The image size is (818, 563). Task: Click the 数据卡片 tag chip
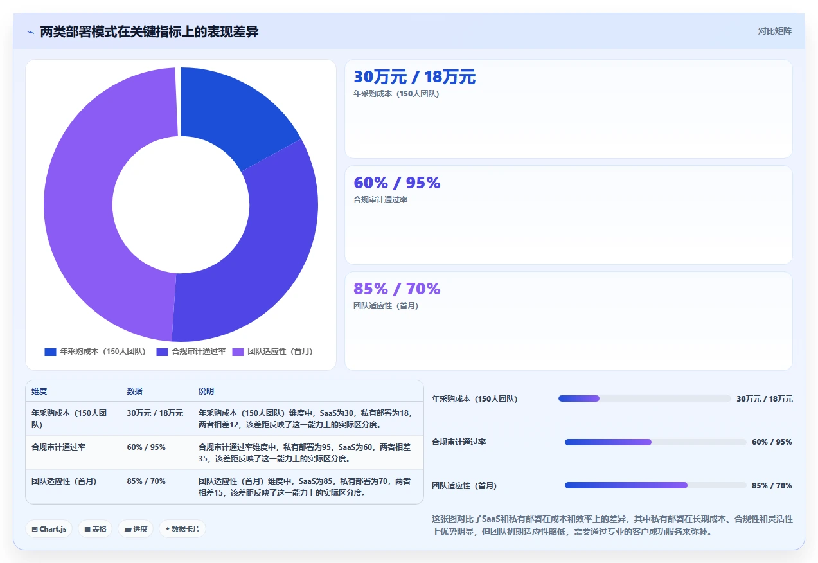pos(182,529)
